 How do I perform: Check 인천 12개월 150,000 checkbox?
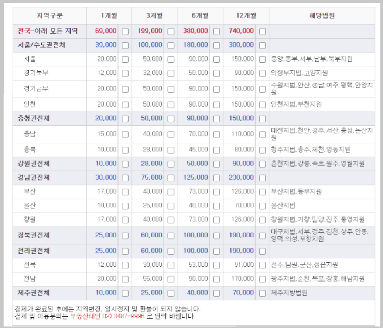click(x=262, y=105)
